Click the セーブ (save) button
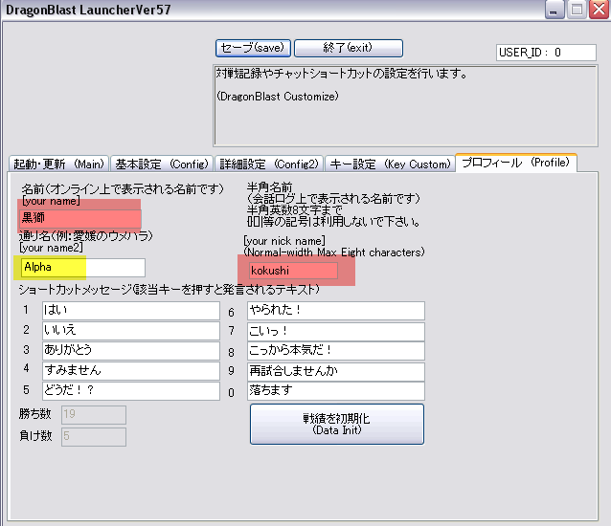Screen dimensions: 611x526 [253, 48]
